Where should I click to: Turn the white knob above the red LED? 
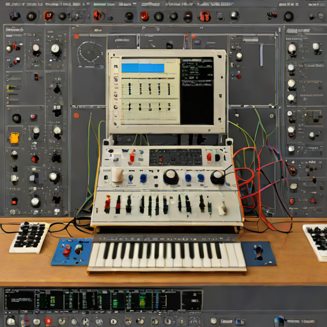click(239, 56)
